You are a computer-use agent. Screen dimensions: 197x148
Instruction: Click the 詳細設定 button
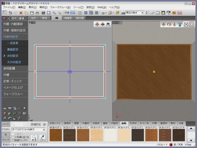click(35, 124)
